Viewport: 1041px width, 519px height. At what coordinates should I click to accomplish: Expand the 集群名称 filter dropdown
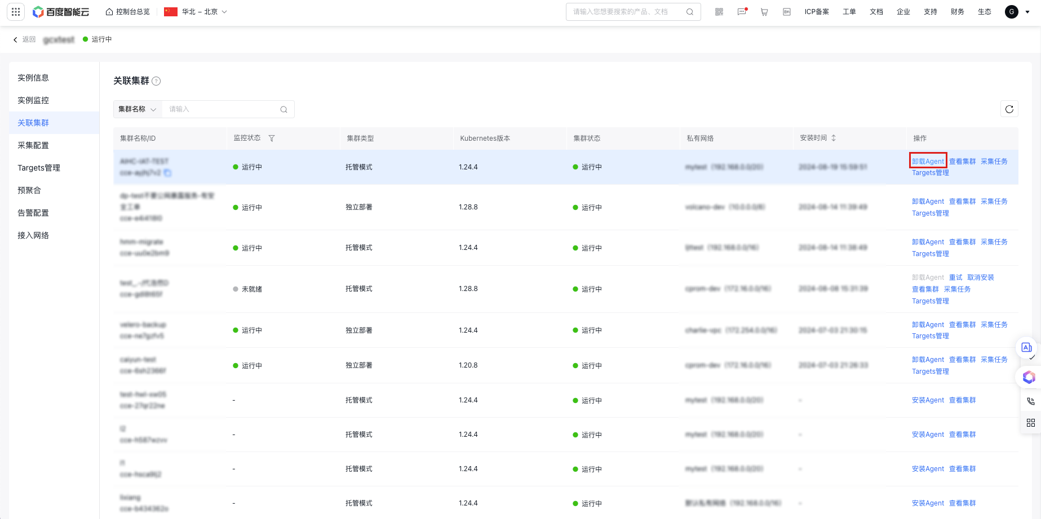coord(138,109)
